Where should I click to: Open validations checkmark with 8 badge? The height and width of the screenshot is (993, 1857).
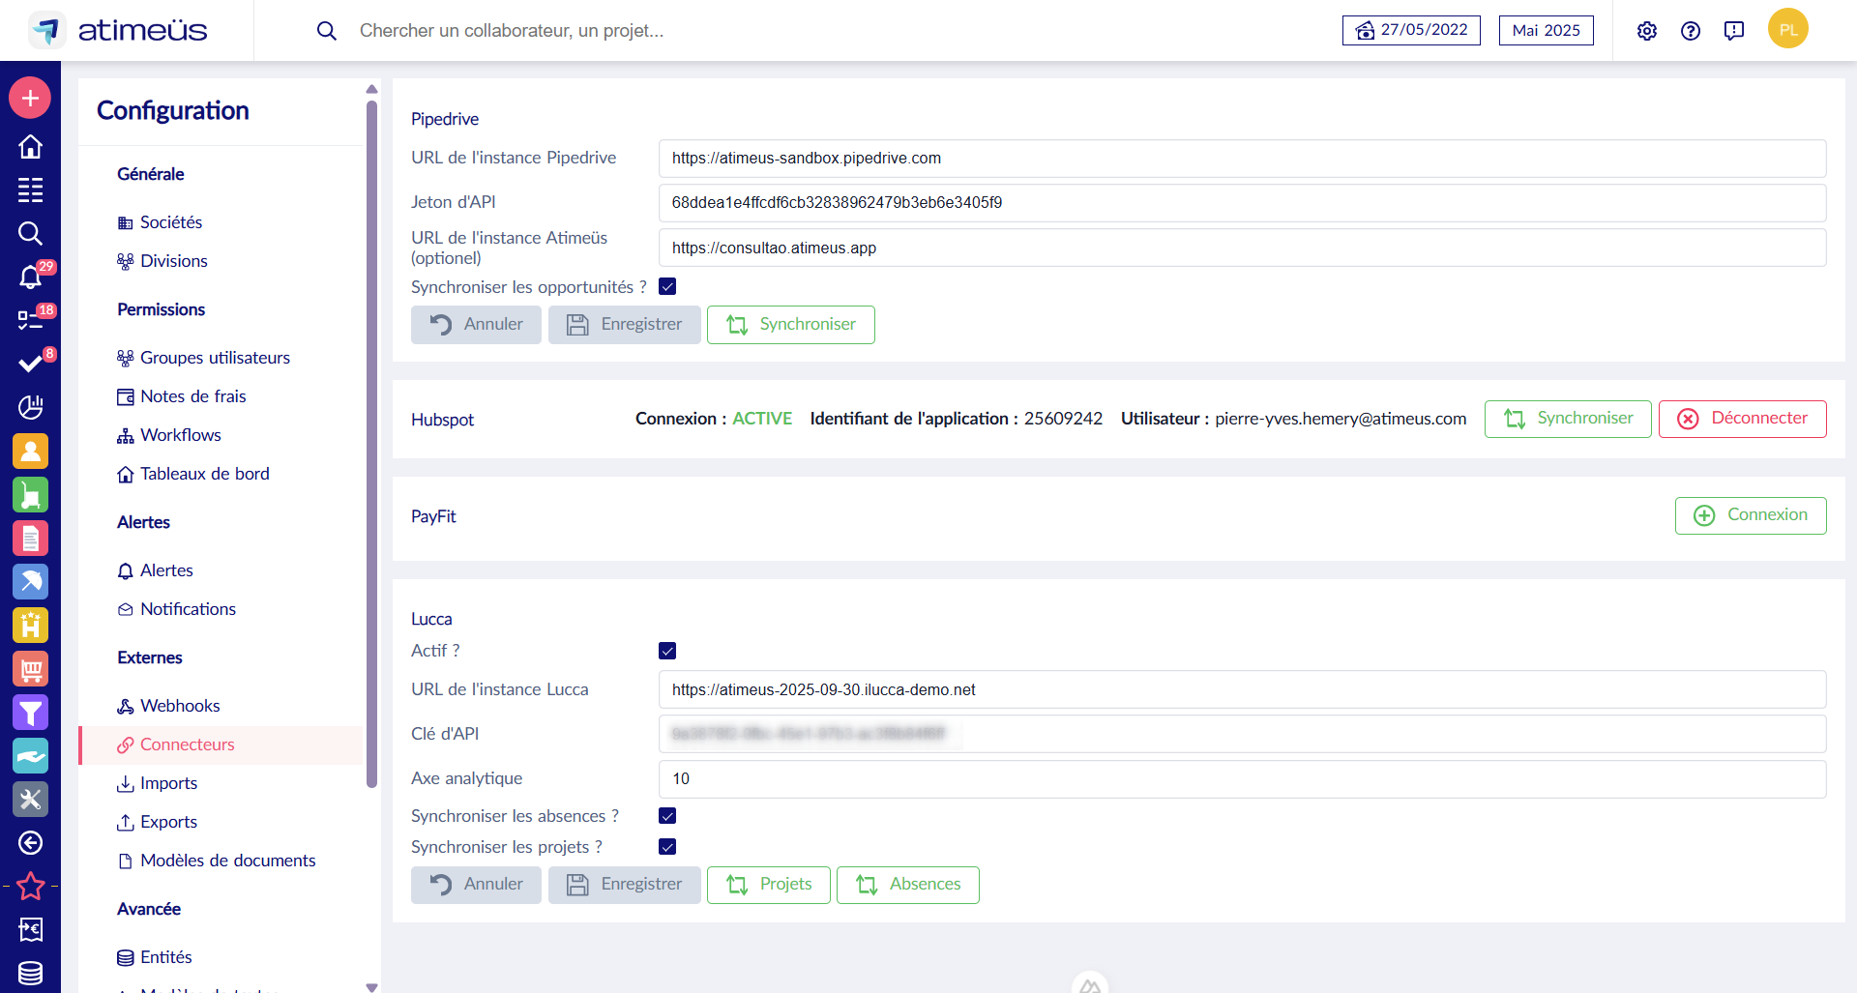coord(30,364)
